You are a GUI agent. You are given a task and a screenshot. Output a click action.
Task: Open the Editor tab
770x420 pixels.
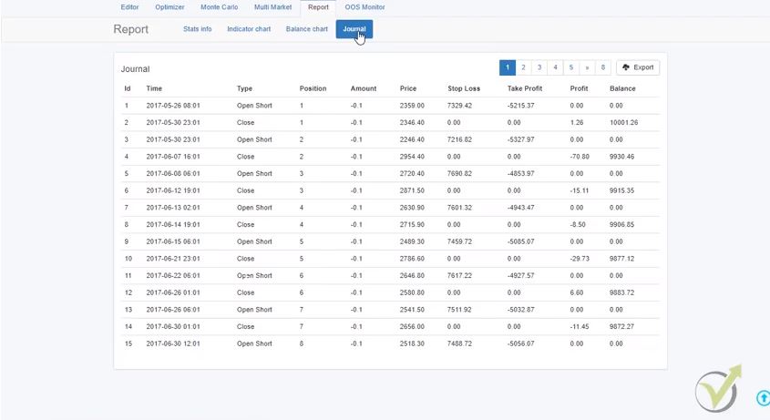tap(129, 7)
